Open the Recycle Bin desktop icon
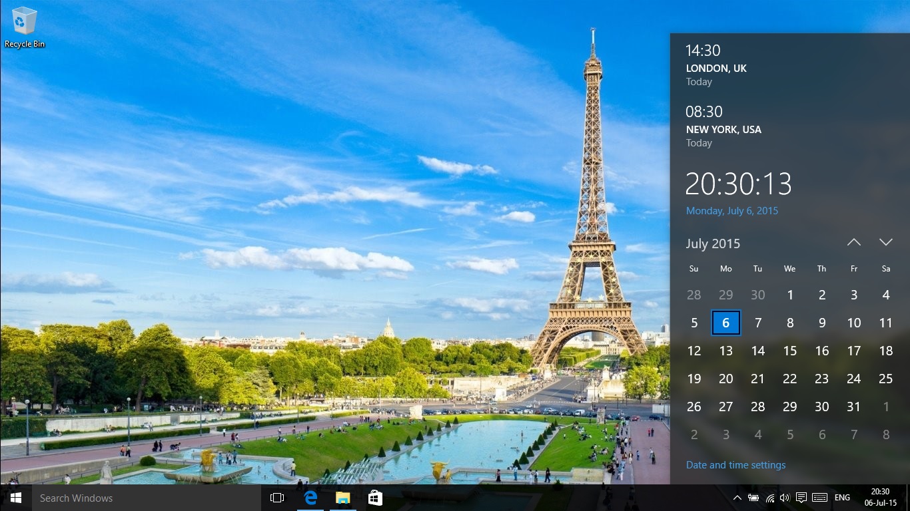The width and height of the screenshot is (910, 511). pos(25,28)
